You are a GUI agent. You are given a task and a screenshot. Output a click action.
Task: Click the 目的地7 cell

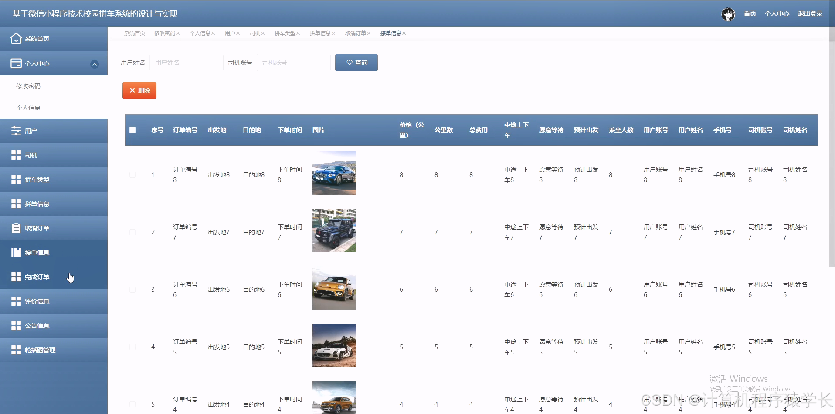pos(254,232)
